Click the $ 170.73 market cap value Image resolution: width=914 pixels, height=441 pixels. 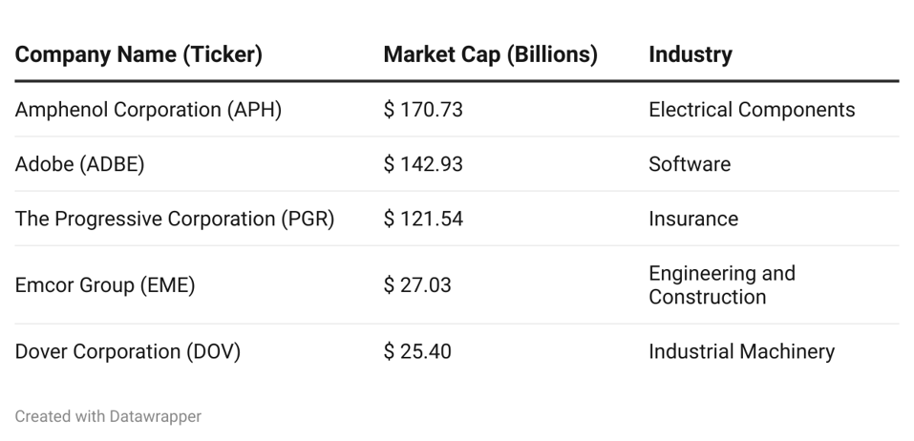coord(423,110)
